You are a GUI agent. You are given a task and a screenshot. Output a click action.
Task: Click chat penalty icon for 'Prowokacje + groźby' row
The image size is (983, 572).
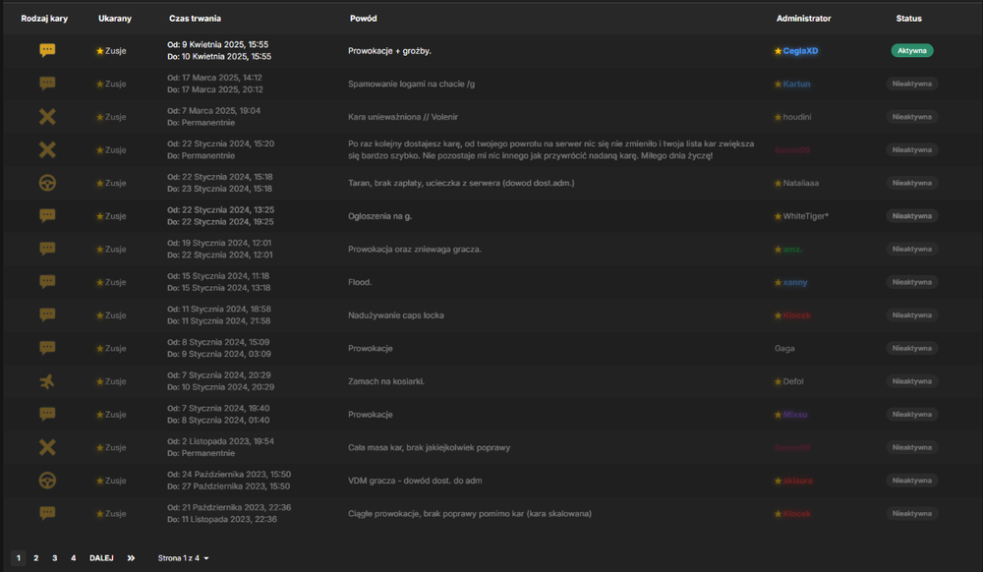47,50
